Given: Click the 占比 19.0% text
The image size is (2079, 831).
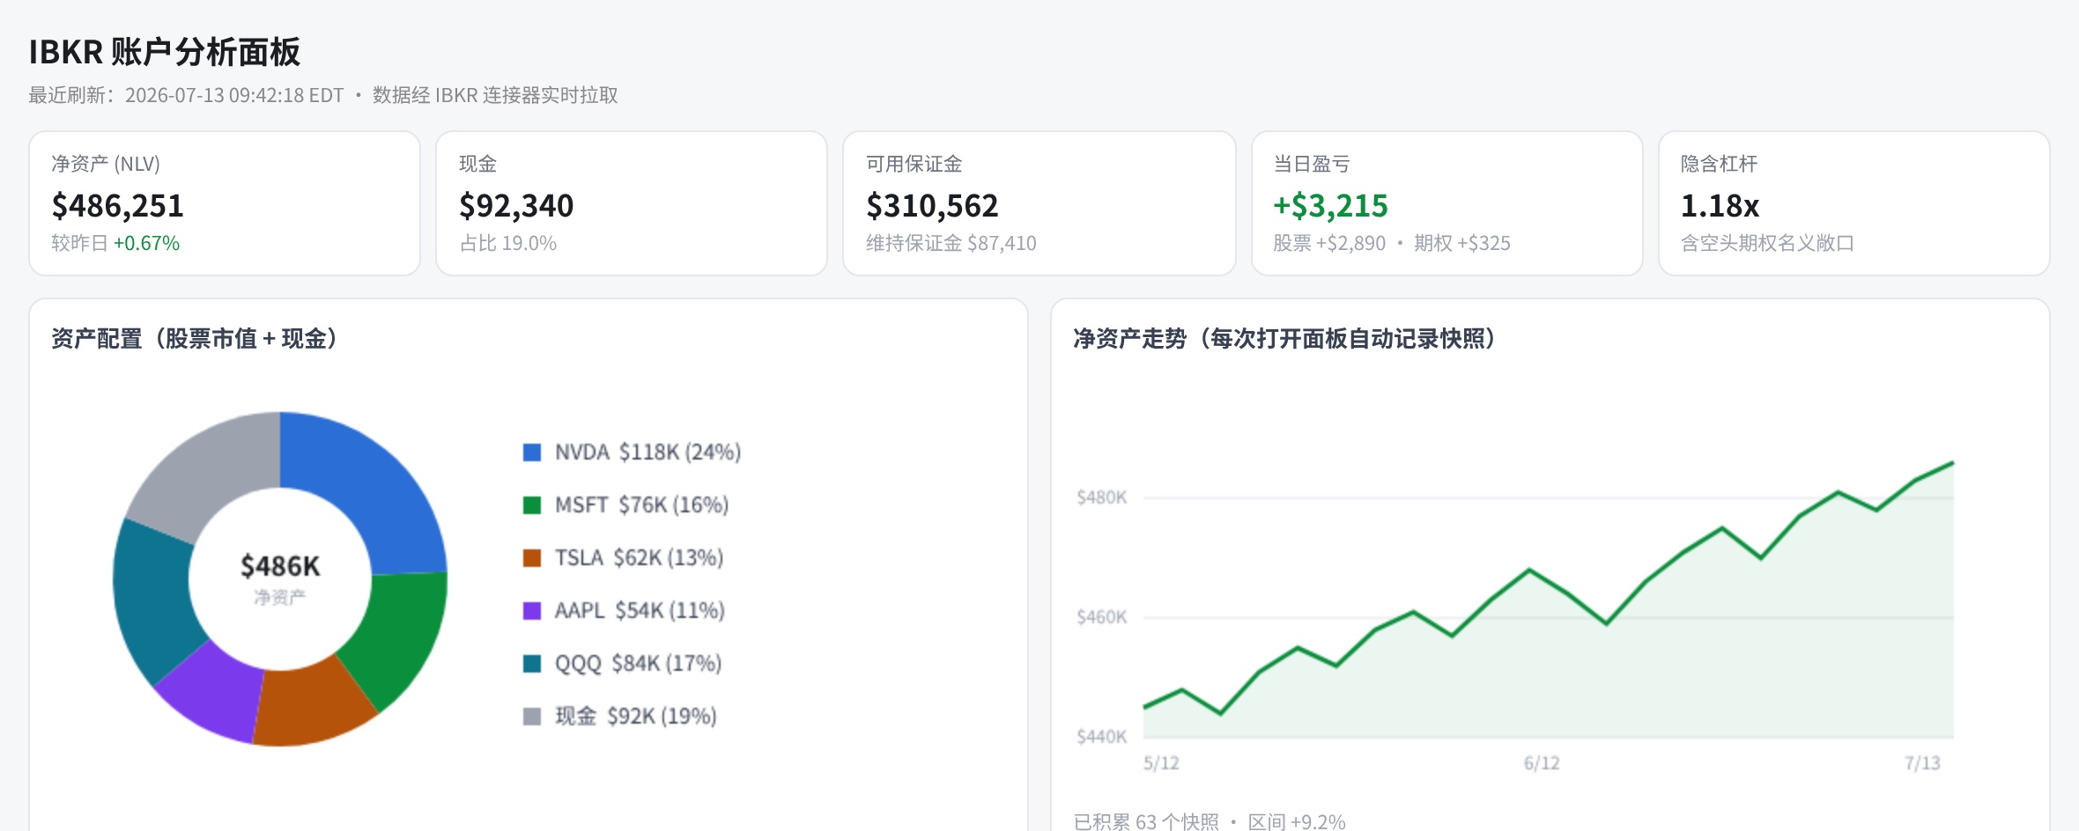Looking at the screenshot, I should tap(508, 243).
